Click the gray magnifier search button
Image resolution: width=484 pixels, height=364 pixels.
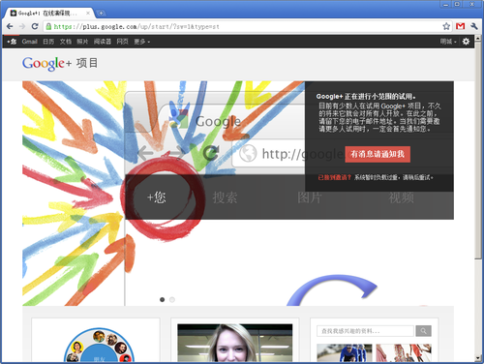[423, 331]
